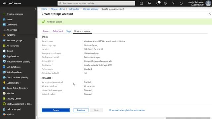Click the Dashboard icon in sidebar

4,24
